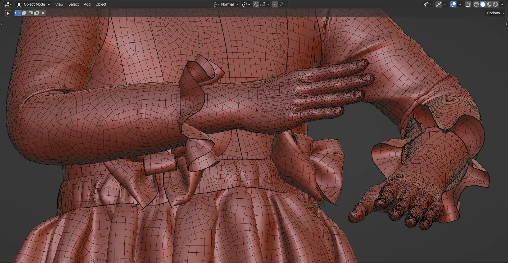This screenshot has height=263, width=508.
Task: Switch to wireframe viewport shading
Action: pos(476,4)
